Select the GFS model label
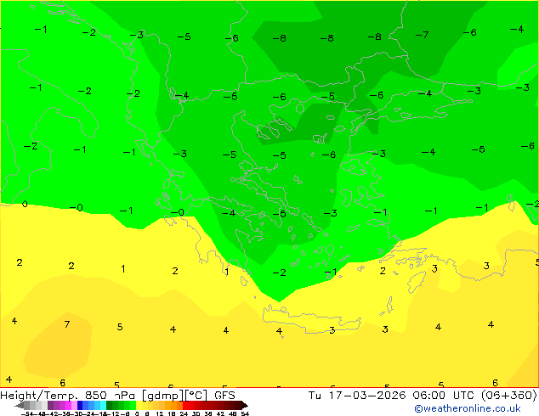This screenshot has width=539, height=416. (224, 396)
